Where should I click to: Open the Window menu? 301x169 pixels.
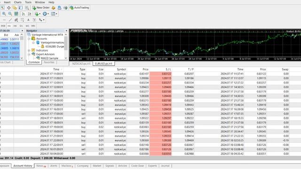tap(40, 2)
